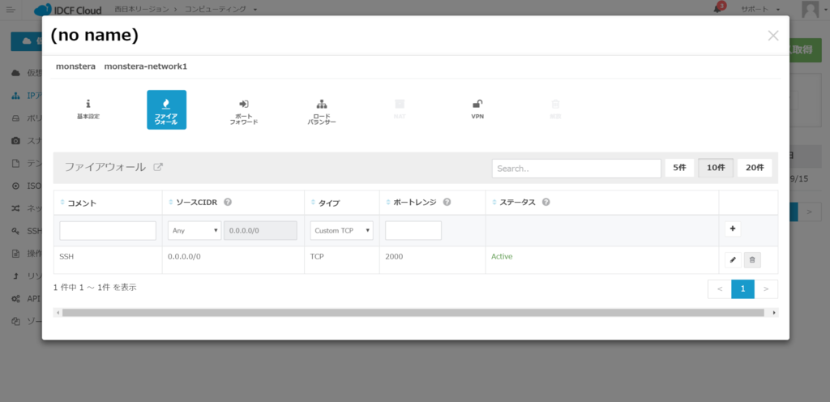830x402 pixels.
Task: Open the サポート support menu
Action: [x=760, y=10]
